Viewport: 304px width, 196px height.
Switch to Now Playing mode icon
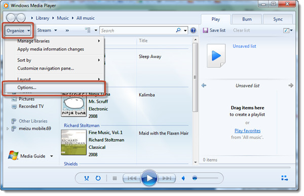pyautogui.click(x=284, y=178)
